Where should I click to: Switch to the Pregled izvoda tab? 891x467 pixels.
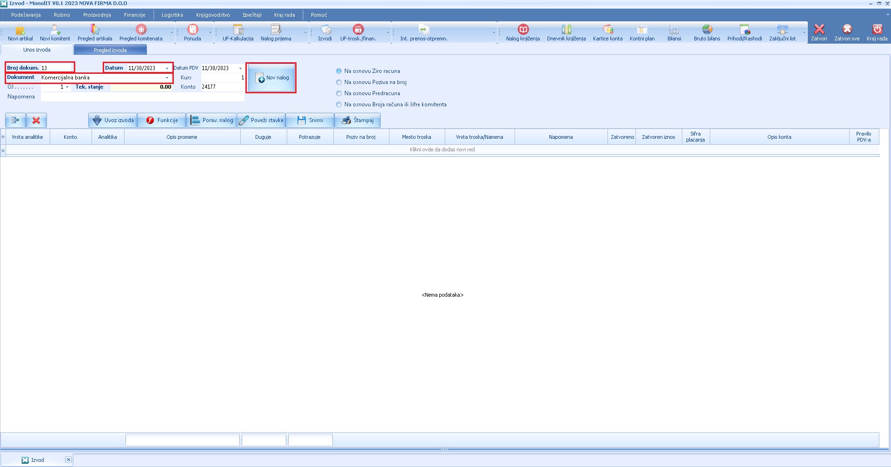pyautogui.click(x=110, y=50)
